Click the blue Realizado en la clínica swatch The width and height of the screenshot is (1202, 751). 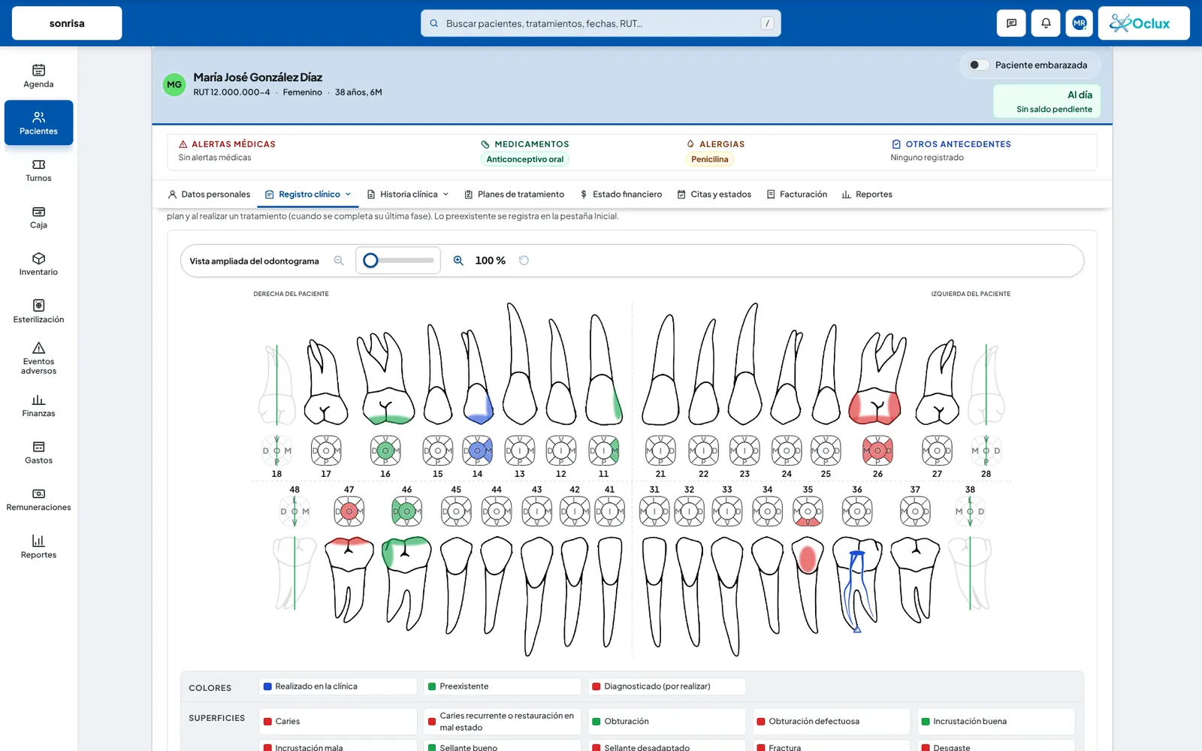(x=267, y=686)
